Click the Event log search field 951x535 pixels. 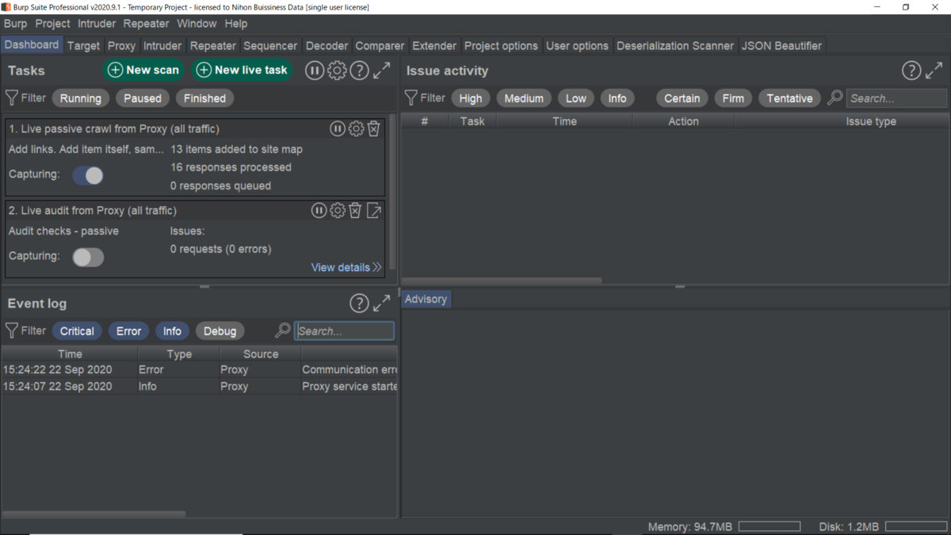[344, 331]
